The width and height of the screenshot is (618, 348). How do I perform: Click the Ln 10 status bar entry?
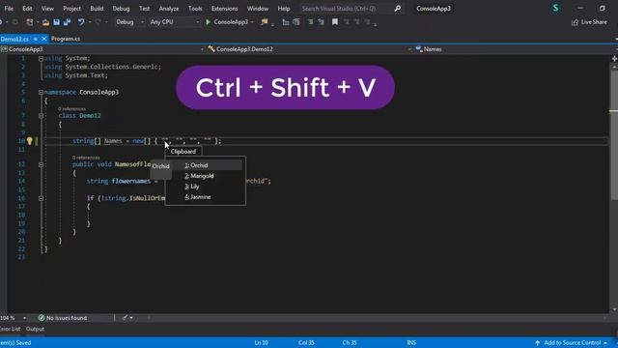pyautogui.click(x=261, y=343)
